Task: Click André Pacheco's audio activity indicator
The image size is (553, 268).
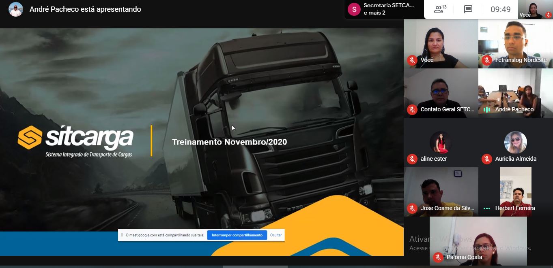Action: tap(486, 110)
